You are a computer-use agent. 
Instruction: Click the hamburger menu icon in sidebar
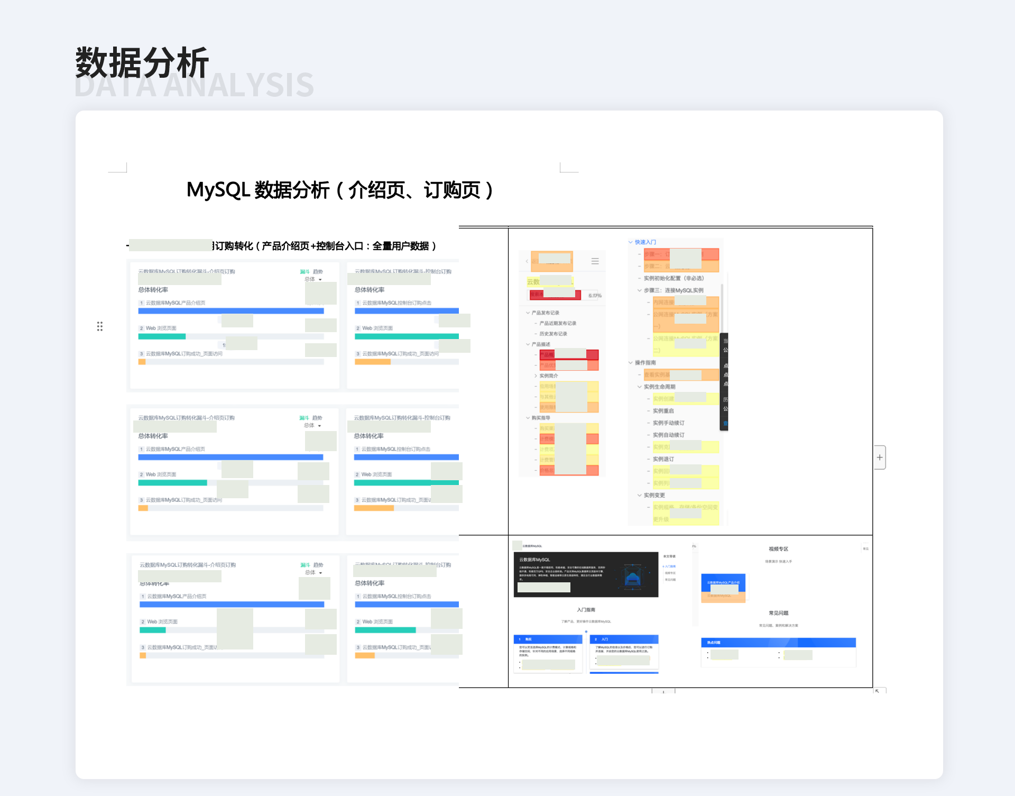click(x=595, y=261)
